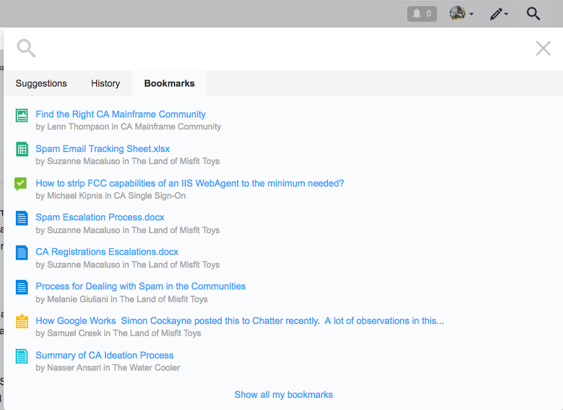
Task: Click into the search text field
Action: click(284, 48)
